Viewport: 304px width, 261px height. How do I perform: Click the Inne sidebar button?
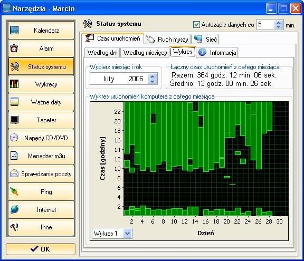click(41, 227)
